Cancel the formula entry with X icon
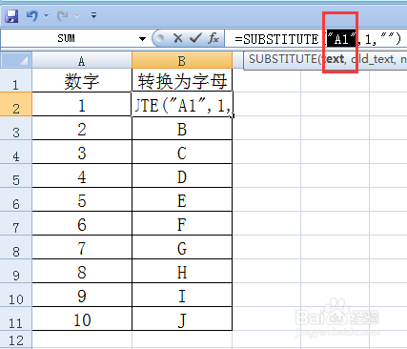 point(178,38)
